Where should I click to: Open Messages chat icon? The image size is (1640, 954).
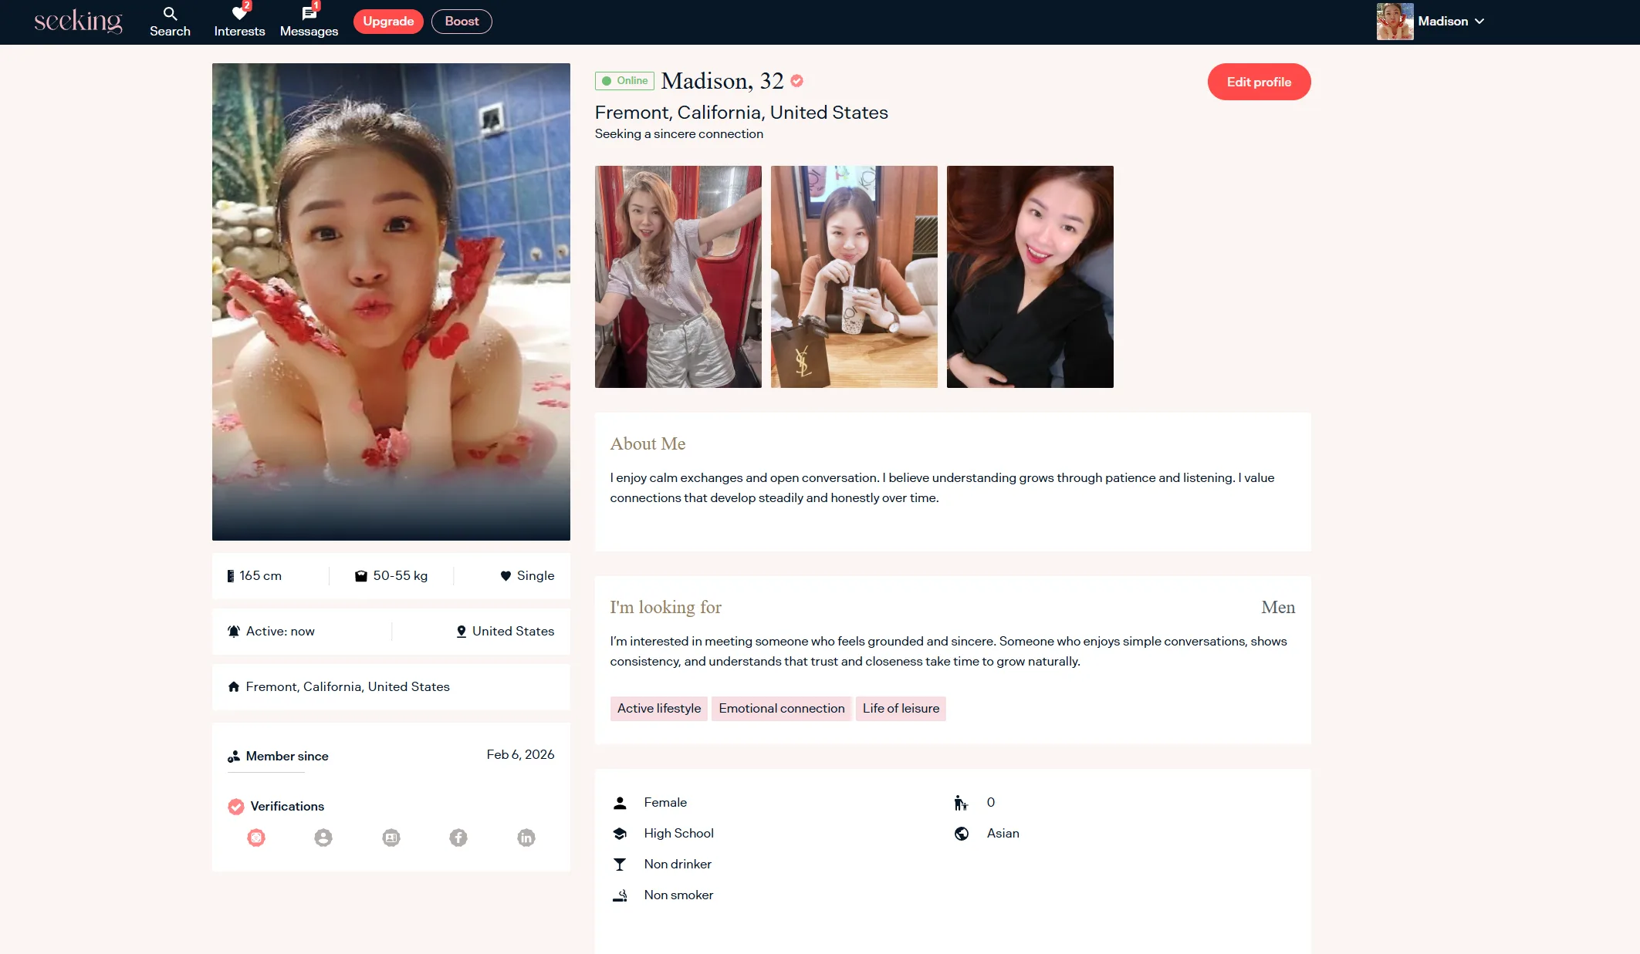[309, 14]
